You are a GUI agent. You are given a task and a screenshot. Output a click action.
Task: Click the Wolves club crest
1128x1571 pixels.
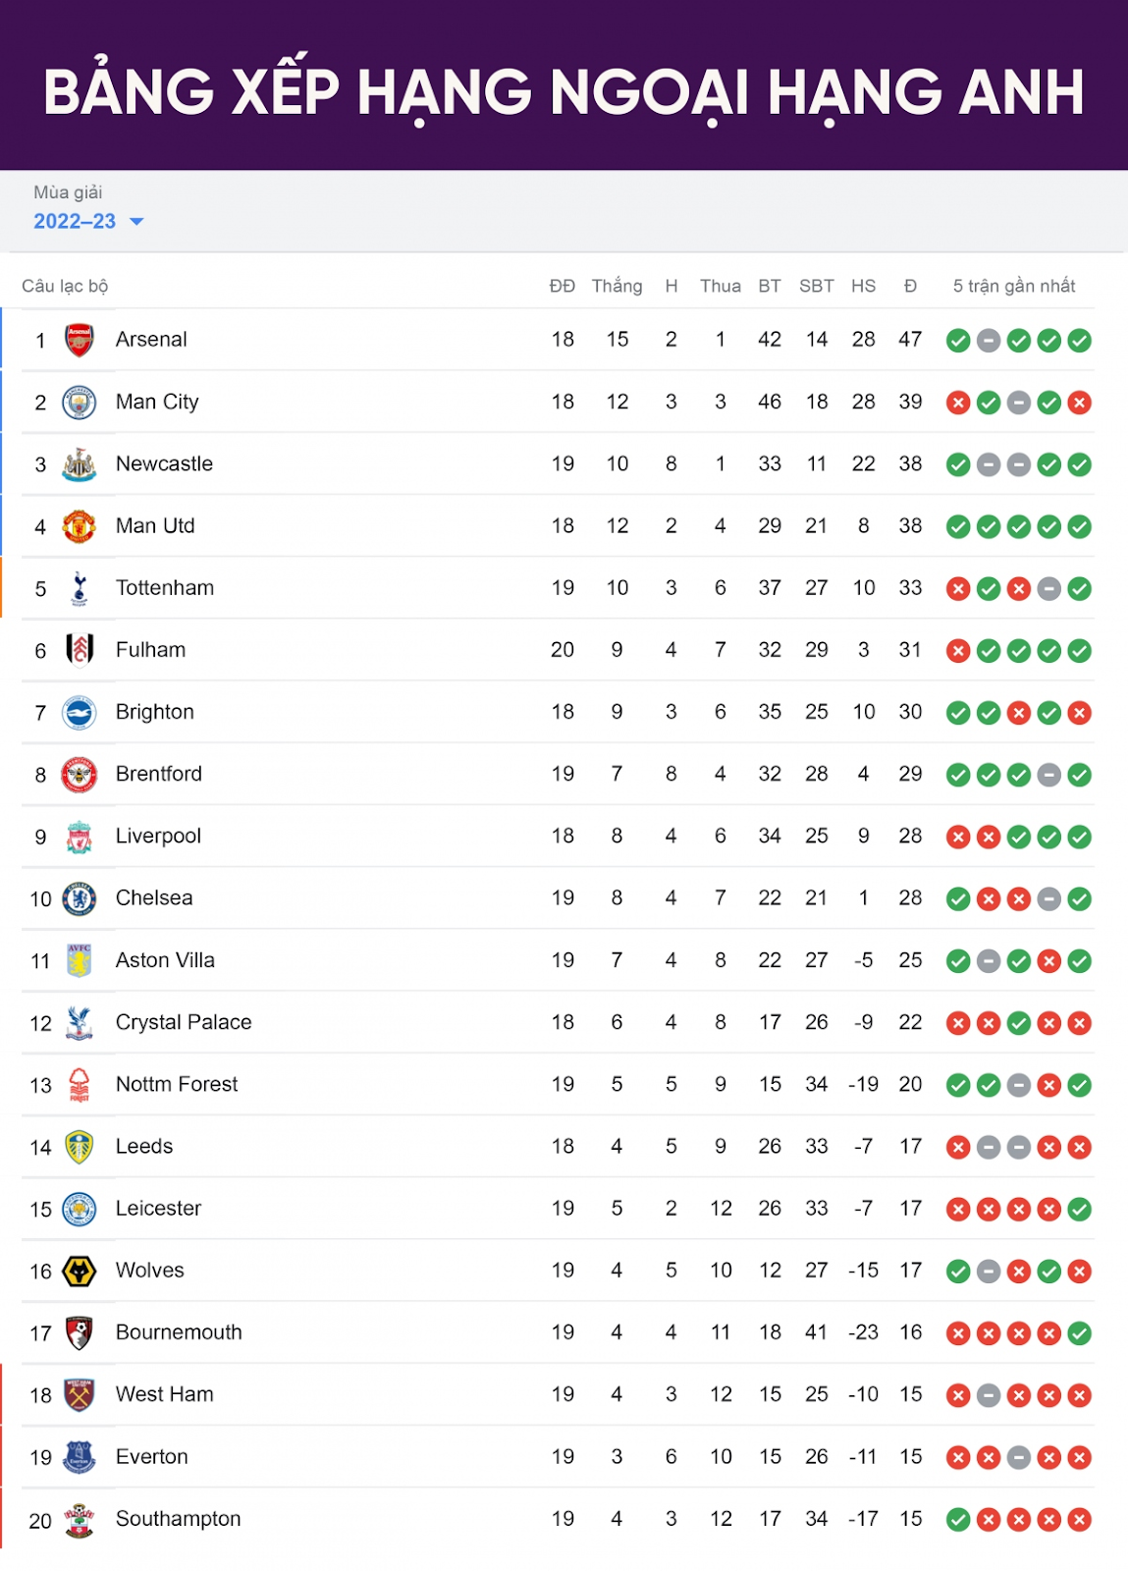pyautogui.click(x=80, y=1272)
